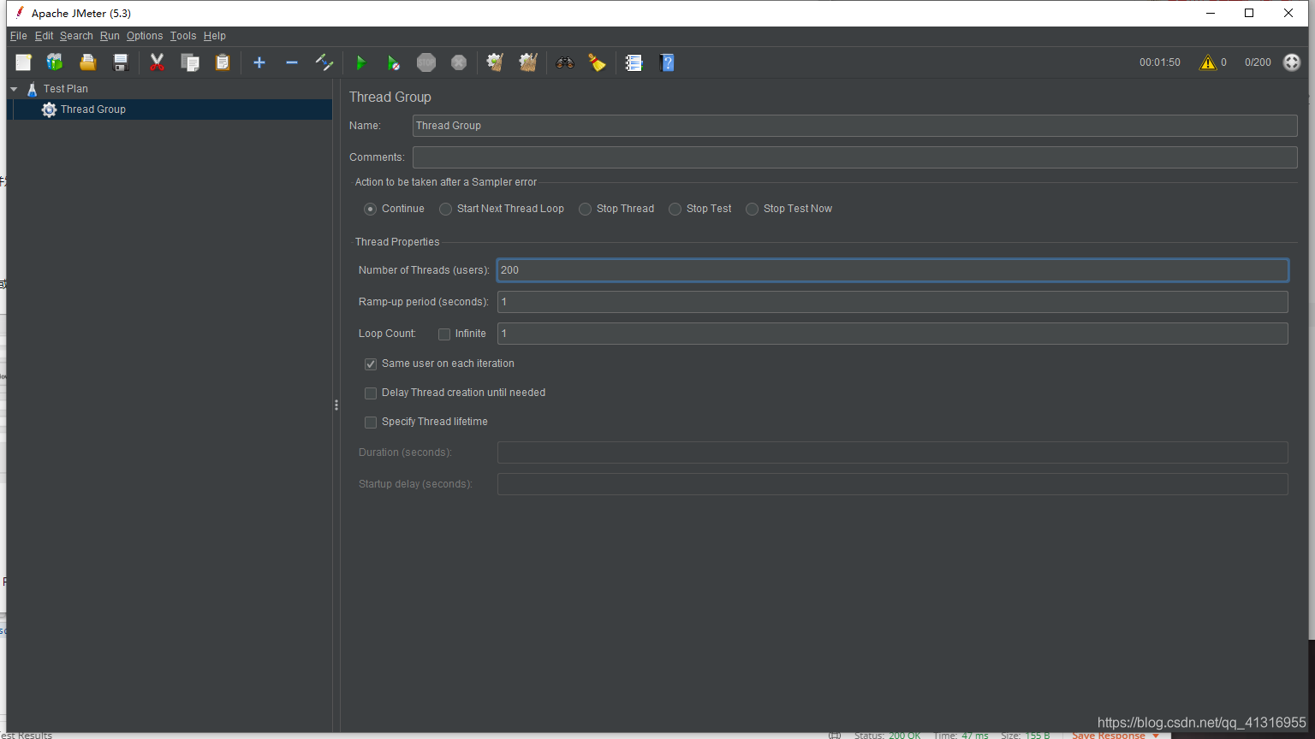Open the Help menu
The image size is (1315, 739).
click(x=215, y=36)
